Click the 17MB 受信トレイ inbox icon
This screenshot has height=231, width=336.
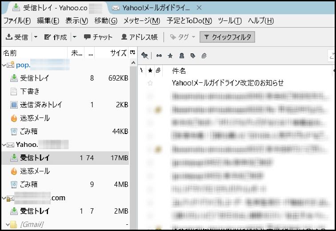[x=14, y=158]
